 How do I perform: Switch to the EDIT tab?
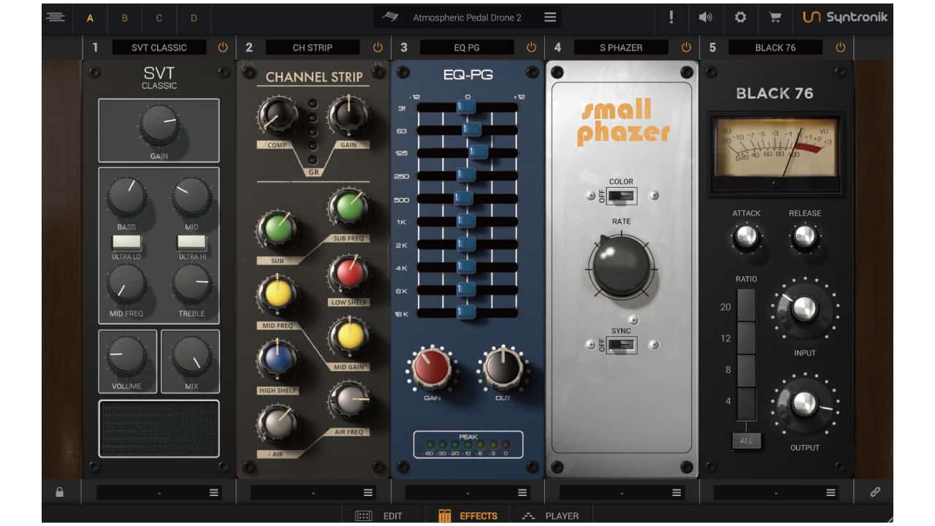pyautogui.click(x=392, y=515)
